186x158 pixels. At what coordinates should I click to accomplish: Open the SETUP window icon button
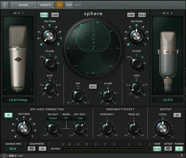point(168,149)
